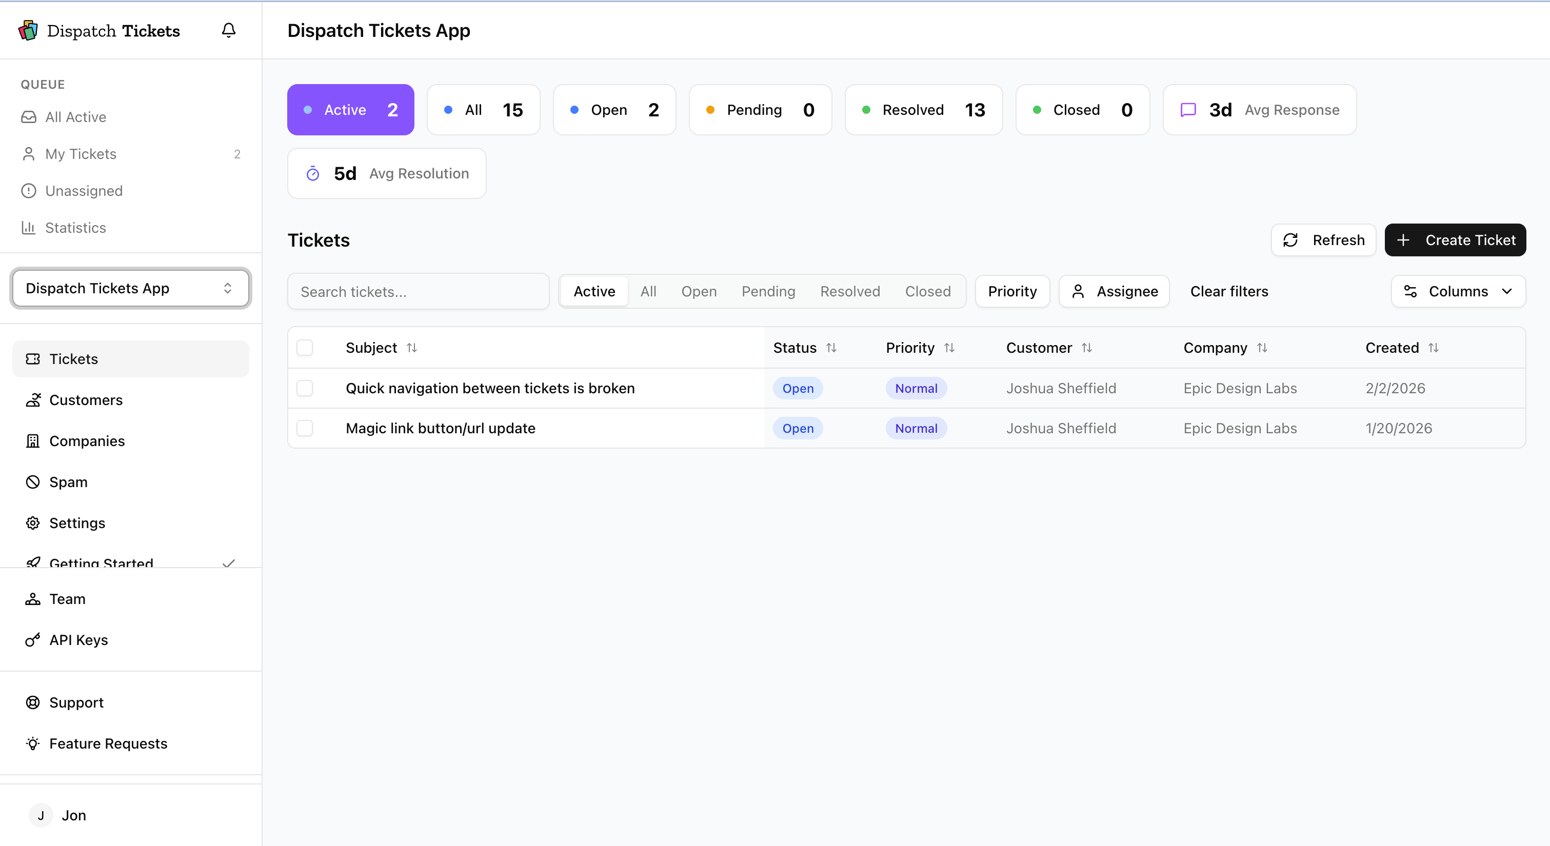Sort tickets by Created column arrows

[x=1433, y=348]
